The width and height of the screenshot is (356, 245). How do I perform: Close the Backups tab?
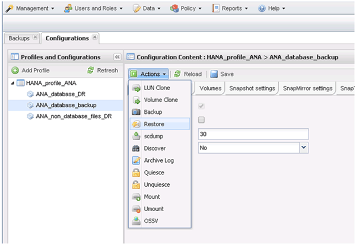click(35, 37)
